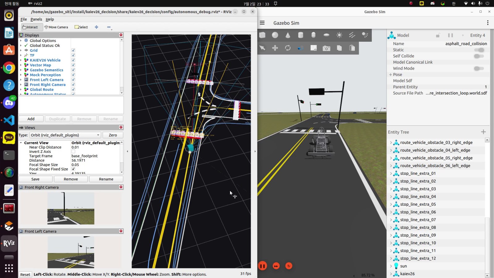
Task: Expand the stop_line_extra_05 entity
Action: point(391,204)
